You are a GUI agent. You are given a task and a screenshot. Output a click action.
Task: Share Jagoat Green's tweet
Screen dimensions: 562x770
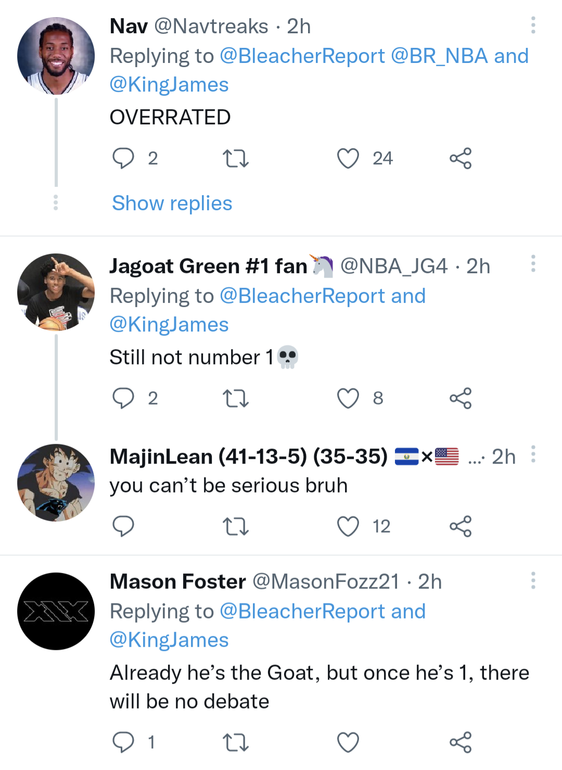point(461,398)
